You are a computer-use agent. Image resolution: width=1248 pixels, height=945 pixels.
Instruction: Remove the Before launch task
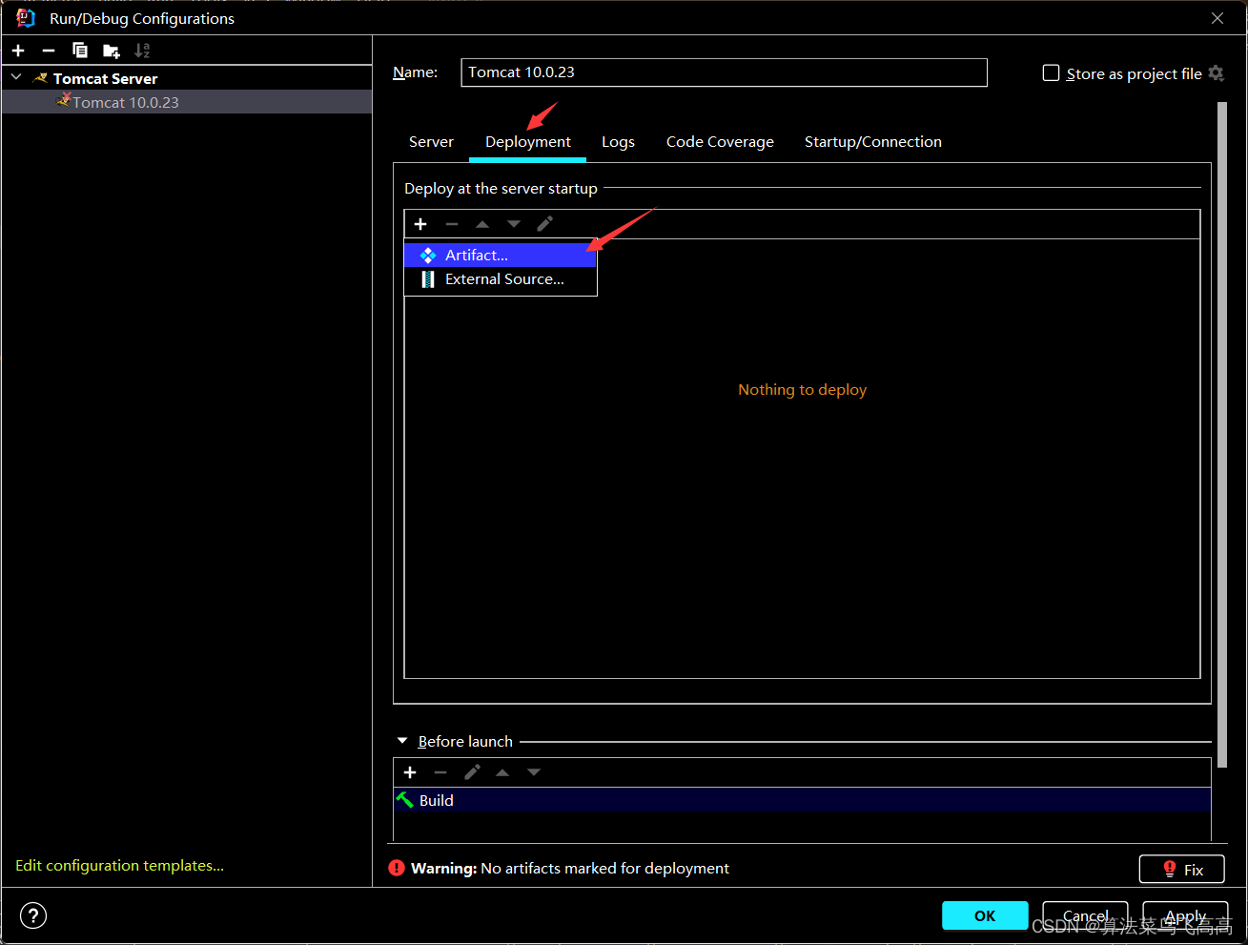[440, 772]
